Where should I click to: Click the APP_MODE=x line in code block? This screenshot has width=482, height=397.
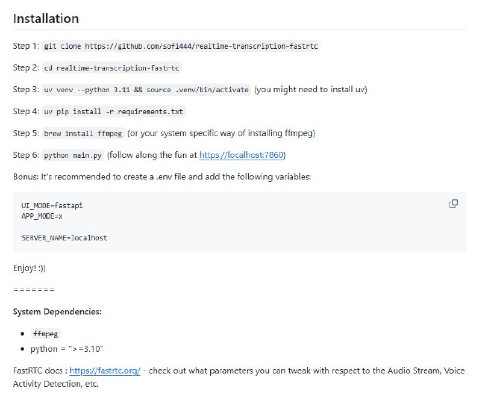tap(42, 215)
